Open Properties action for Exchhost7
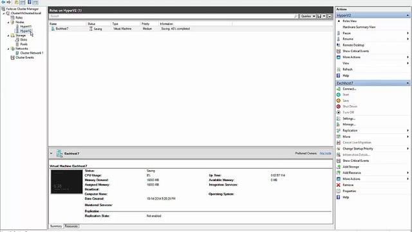 click(349, 191)
